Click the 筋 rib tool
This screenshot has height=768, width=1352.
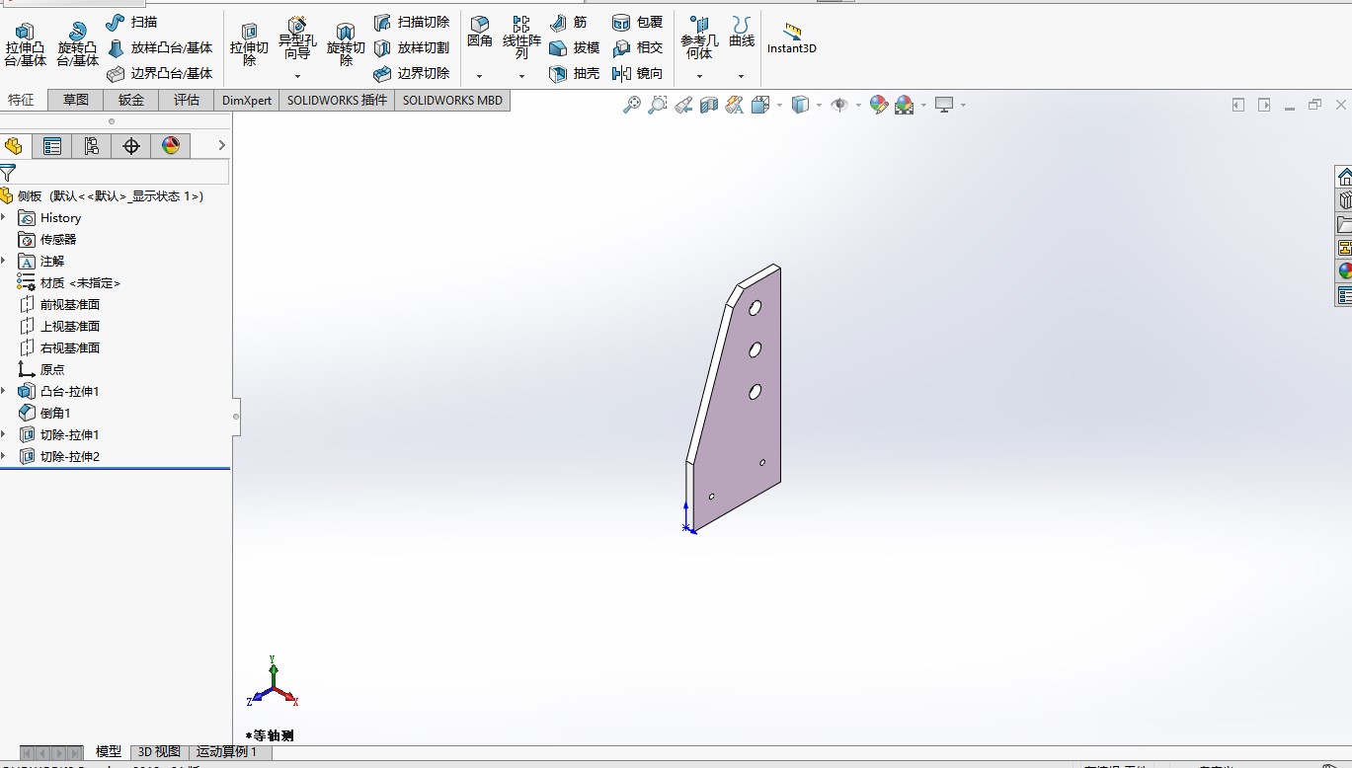pyautogui.click(x=568, y=22)
